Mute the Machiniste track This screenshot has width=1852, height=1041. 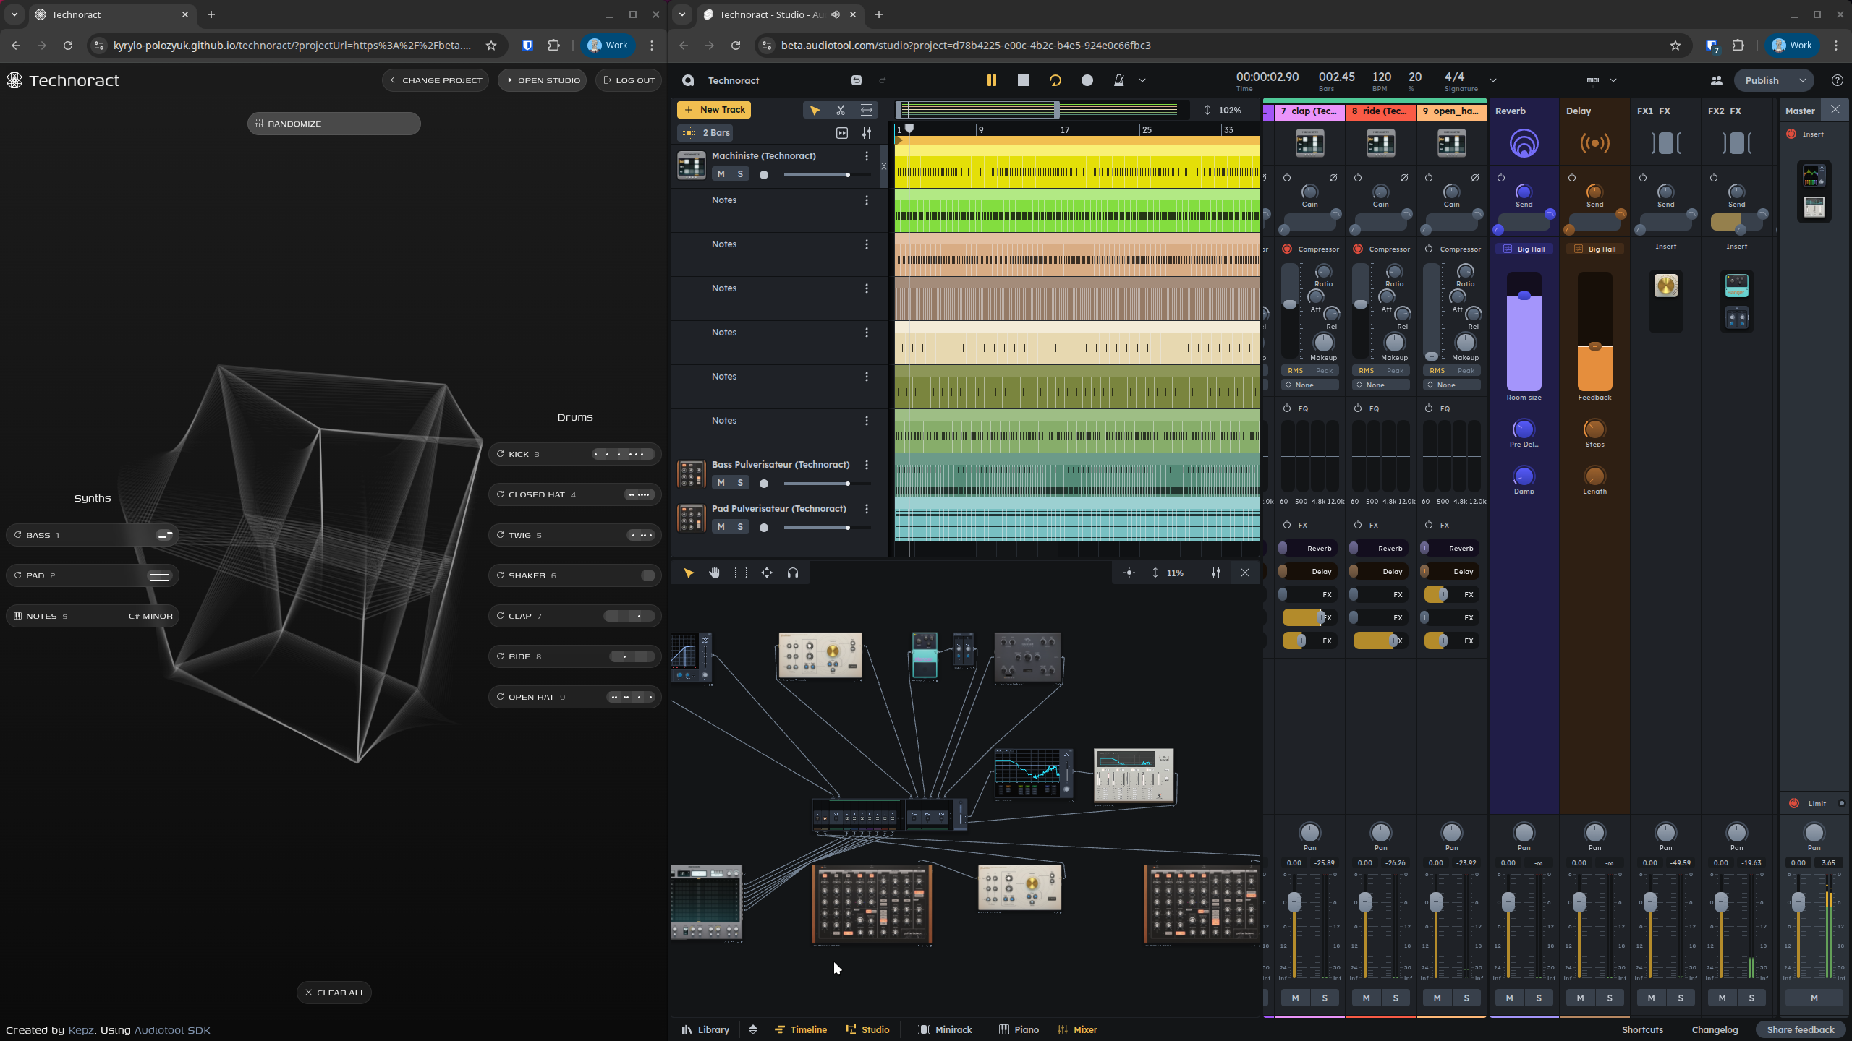(721, 174)
